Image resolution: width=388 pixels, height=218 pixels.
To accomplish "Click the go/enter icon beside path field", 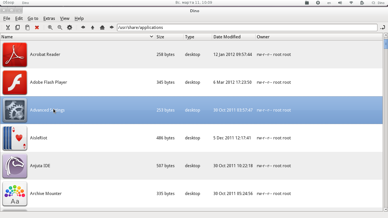I will (383, 28).
